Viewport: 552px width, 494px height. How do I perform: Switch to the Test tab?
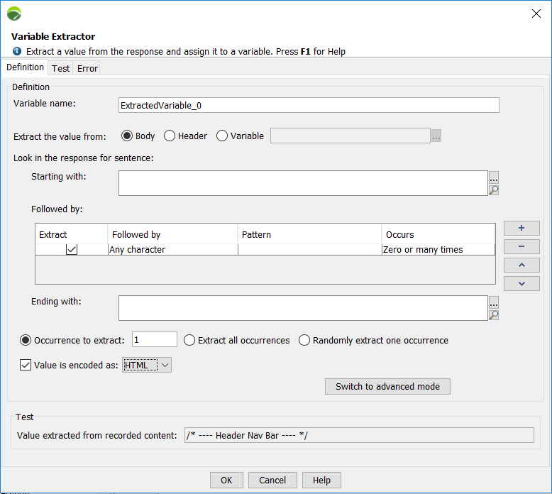pos(60,68)
